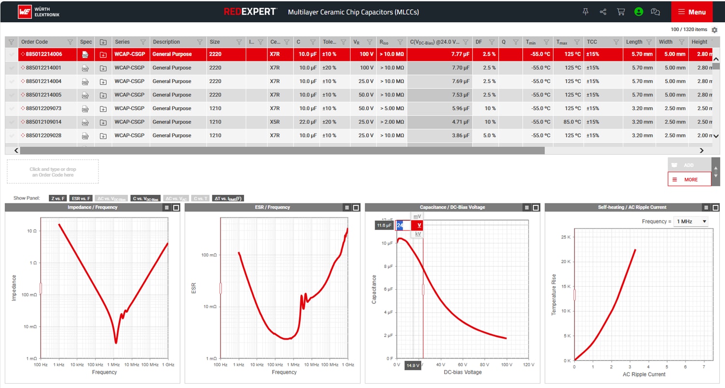Filter the Riso column

point(400,42)
